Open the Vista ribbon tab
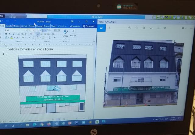This screenshot has height=135, width=195. coord(53,26)
